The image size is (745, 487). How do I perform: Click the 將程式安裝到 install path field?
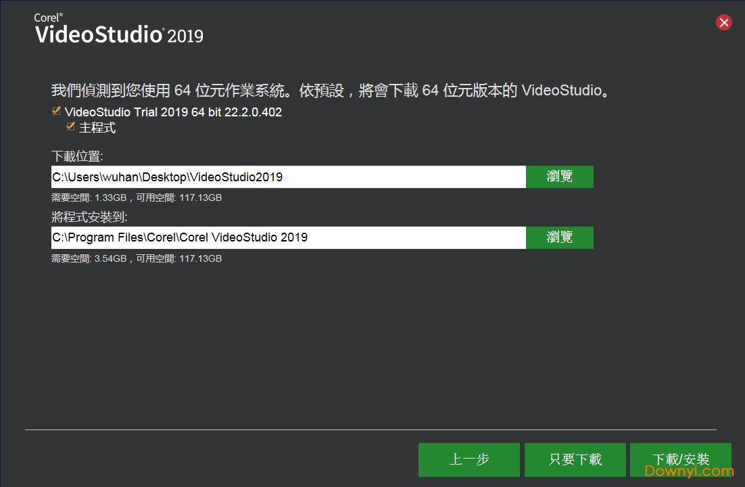(288, 237)
